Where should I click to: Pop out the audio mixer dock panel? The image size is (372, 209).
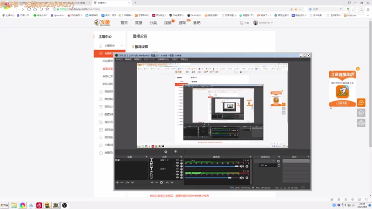point(250,157)
